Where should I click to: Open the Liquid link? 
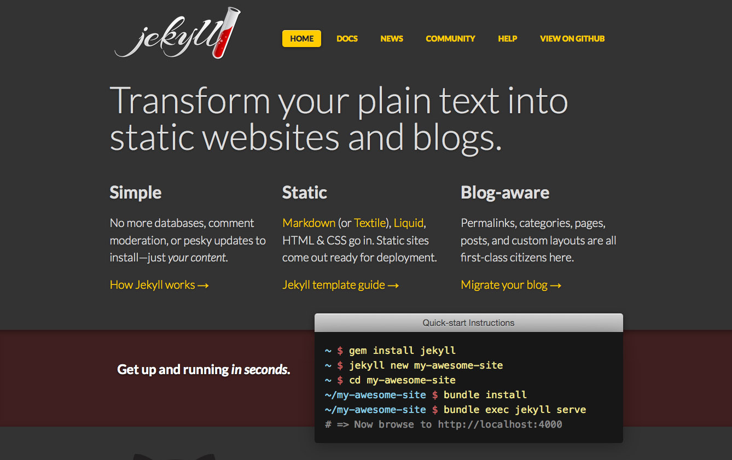tap(408, 223)
